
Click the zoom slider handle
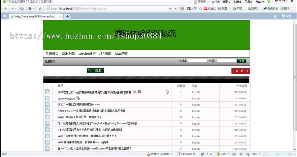(277, 154)
